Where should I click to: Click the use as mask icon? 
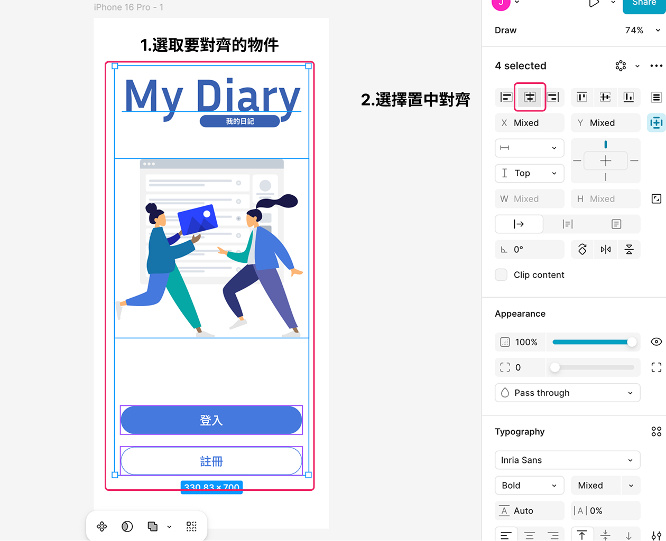click(127, 526)
